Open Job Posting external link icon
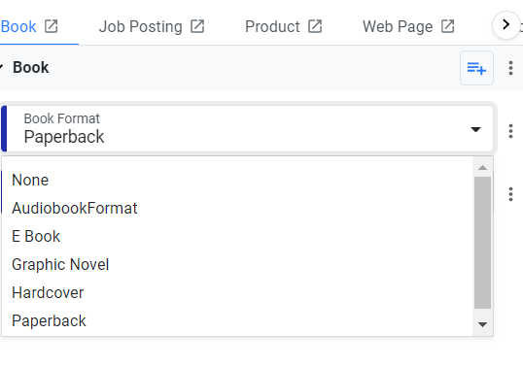523x367 pixels. [197, 26]
